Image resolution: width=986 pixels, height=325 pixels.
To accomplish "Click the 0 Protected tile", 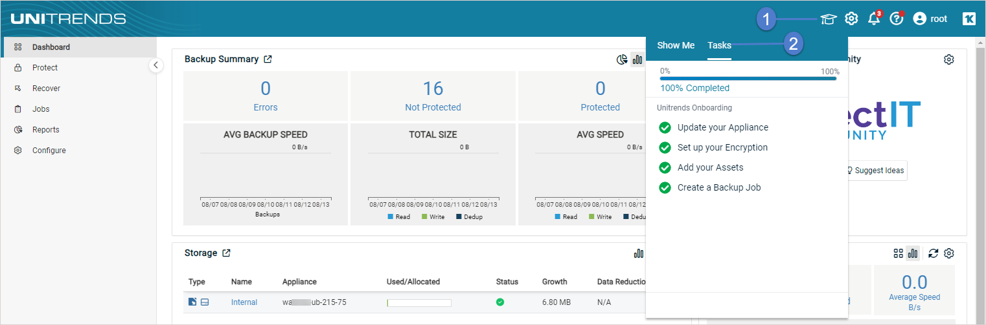I will coord(601,96).
